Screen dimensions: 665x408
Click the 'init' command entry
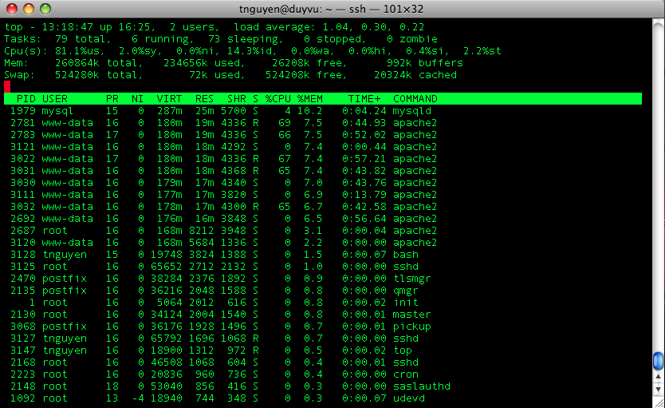405,303
